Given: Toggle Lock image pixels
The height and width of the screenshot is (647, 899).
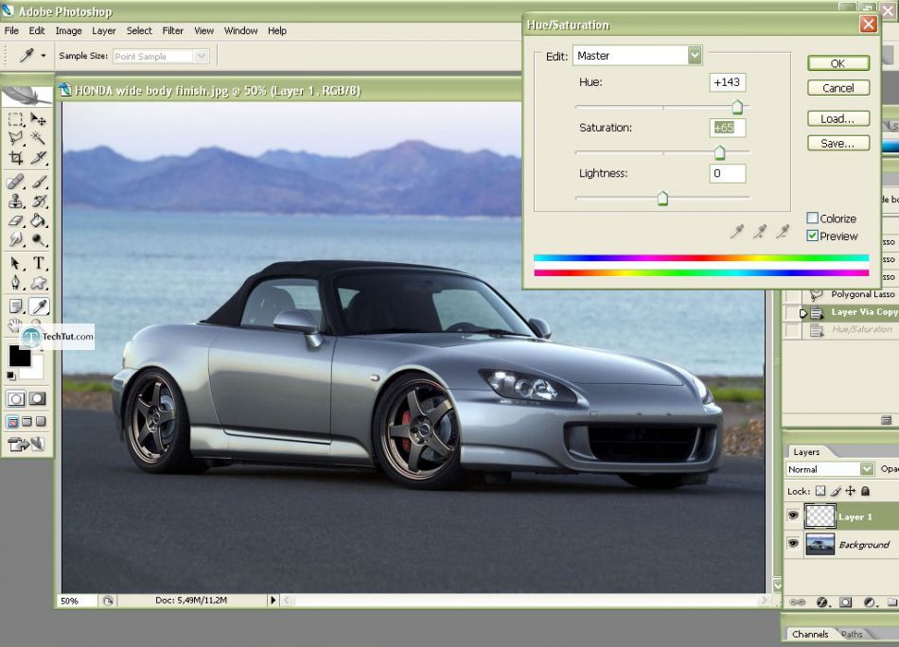Looking at the screenshot, I should [837, 491].
